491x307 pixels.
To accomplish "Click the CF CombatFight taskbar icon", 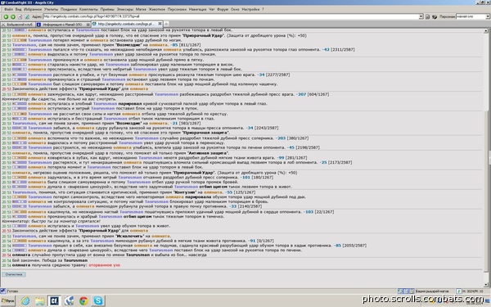I will (55, 301).
